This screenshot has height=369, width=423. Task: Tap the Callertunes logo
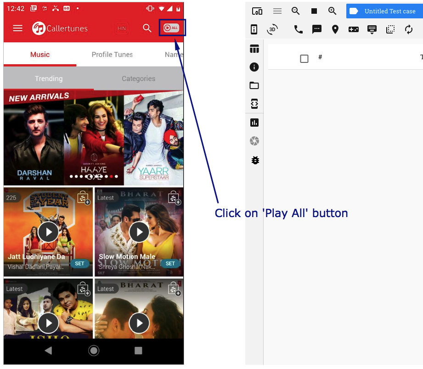coord(60,28)
